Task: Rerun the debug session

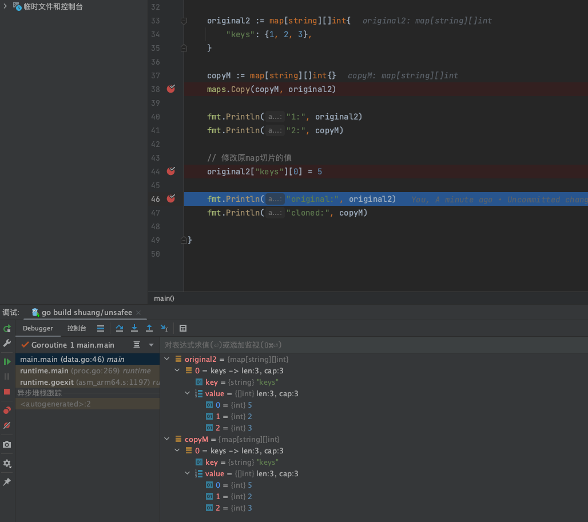Action: pyautogui.click(x=7, y=329)
